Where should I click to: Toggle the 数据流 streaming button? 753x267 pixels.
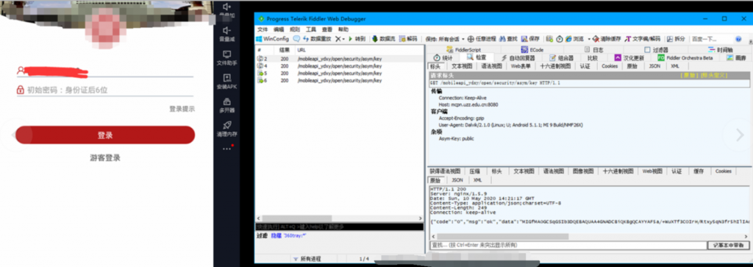383,39
